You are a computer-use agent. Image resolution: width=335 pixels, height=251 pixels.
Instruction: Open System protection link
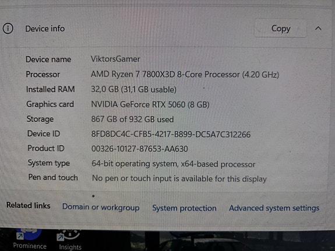[184, 208]
